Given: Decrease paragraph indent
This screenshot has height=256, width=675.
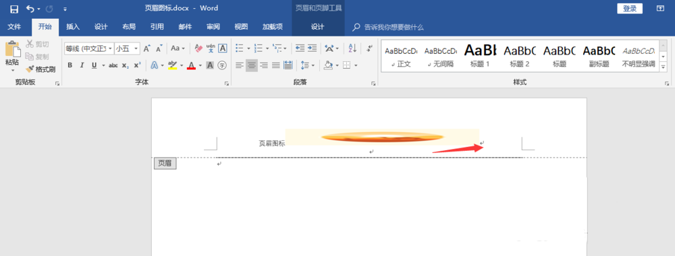Looking at the screenshot, I should click(300, 48).
